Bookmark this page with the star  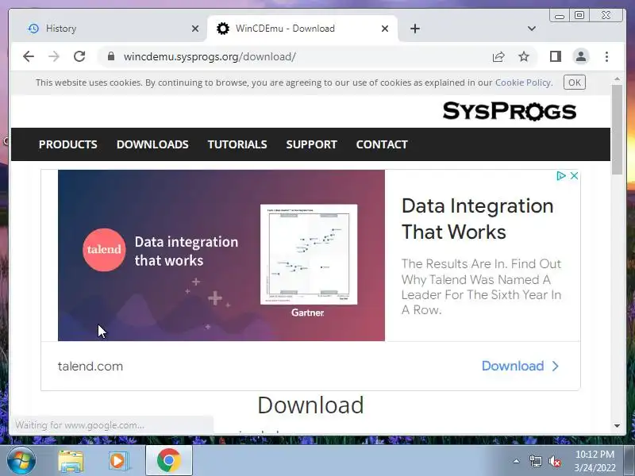(x=524, y=56)
